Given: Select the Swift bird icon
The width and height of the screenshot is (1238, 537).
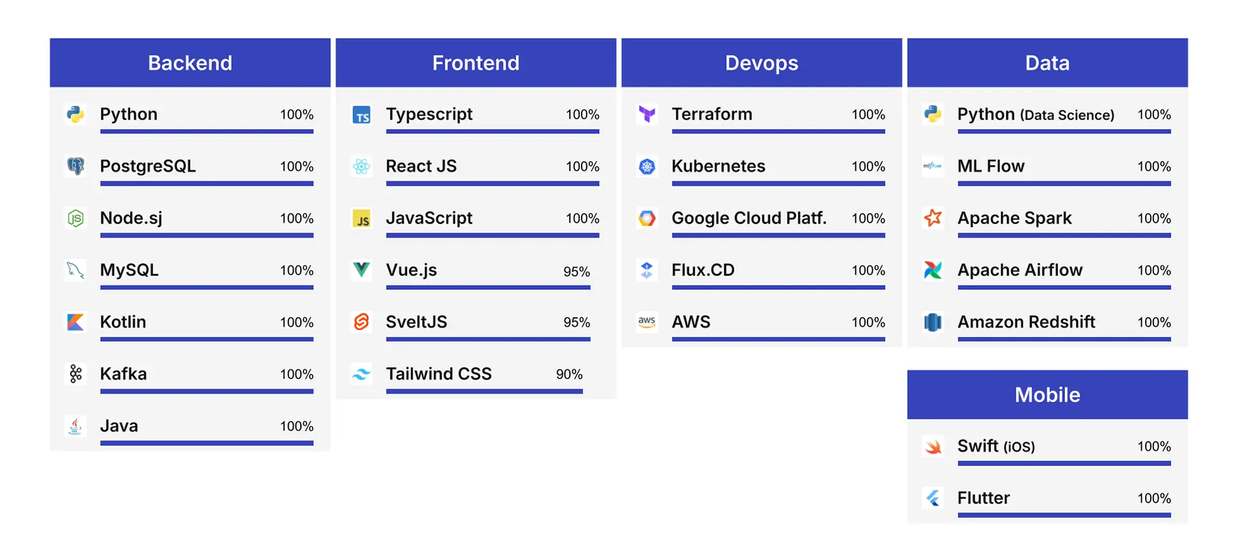Looking at the screenshot, I should point(933,446).
